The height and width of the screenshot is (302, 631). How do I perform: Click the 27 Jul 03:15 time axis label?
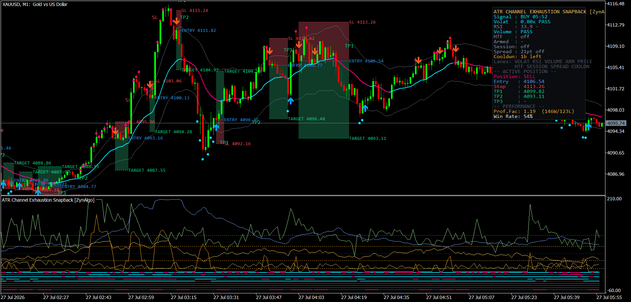pyautogui.click(x=184, y=297)
